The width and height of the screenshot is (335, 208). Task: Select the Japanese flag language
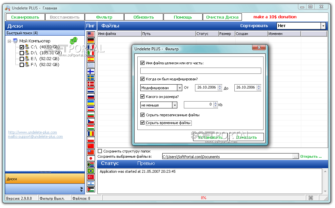coord(91,158)
